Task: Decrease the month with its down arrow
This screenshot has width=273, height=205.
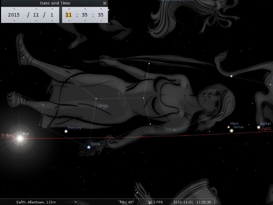Action: tap(36, 21)
